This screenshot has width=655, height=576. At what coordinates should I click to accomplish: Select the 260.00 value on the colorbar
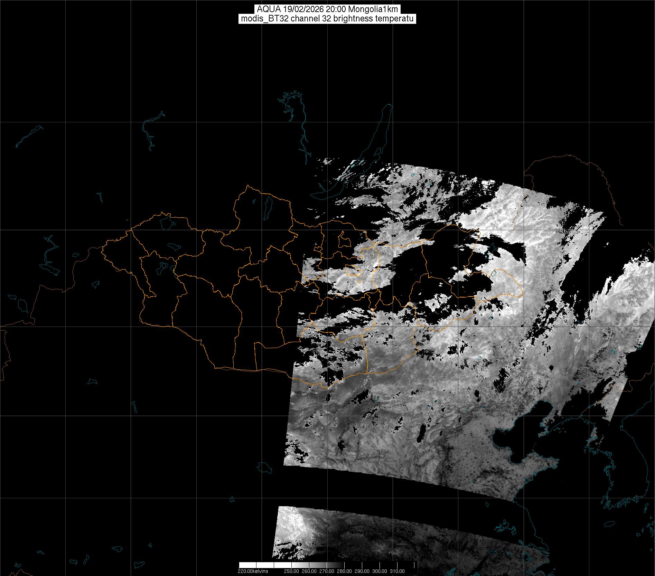coord(309,571)
